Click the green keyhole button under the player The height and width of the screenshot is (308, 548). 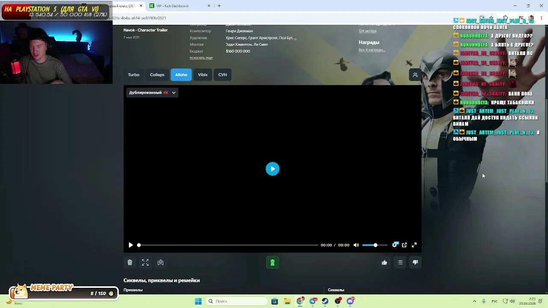272,263
